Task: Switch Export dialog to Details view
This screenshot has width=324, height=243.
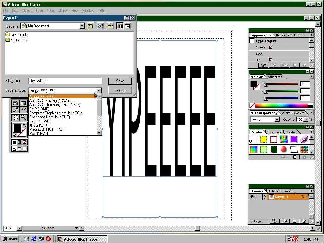Action: [x=127, y=26]
